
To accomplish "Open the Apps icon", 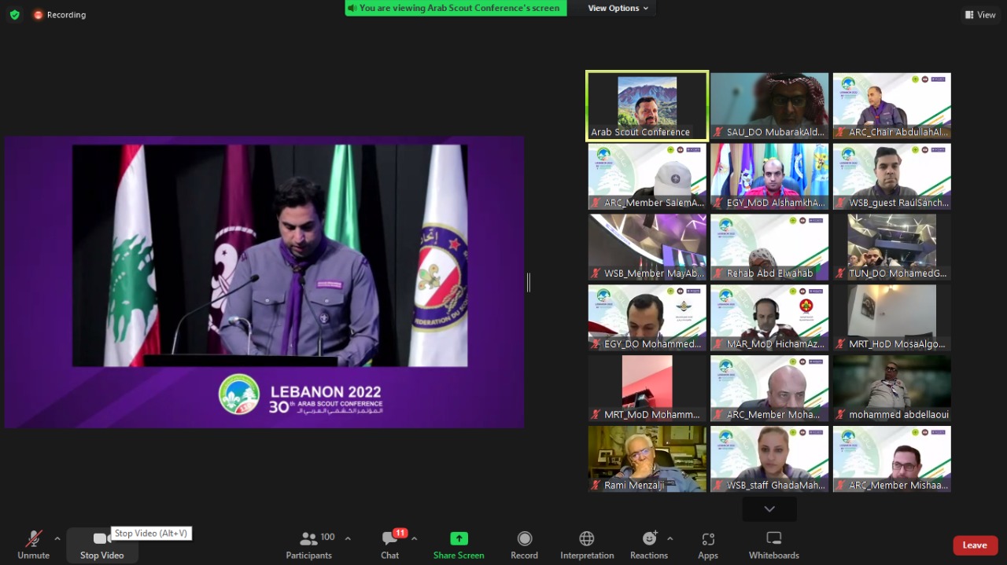I will (708, 539).
